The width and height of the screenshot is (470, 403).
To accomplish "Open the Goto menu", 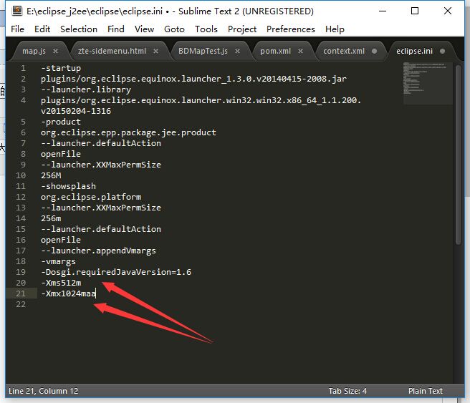I will point(174,29).
